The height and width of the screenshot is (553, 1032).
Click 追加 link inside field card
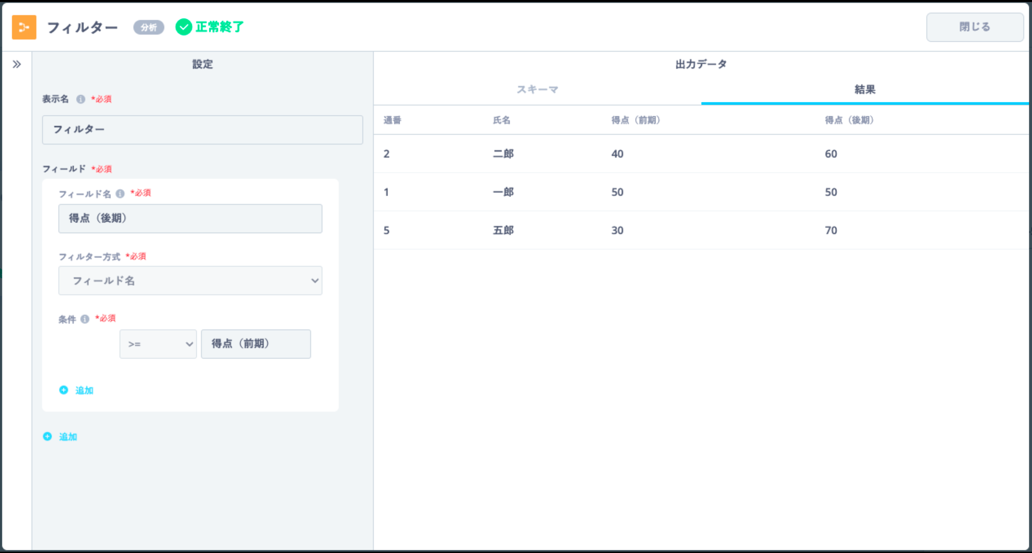click(84, 390)
